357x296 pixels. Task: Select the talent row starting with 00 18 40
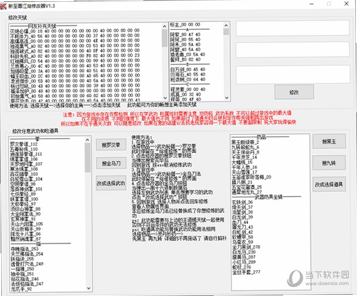[75, 31]
